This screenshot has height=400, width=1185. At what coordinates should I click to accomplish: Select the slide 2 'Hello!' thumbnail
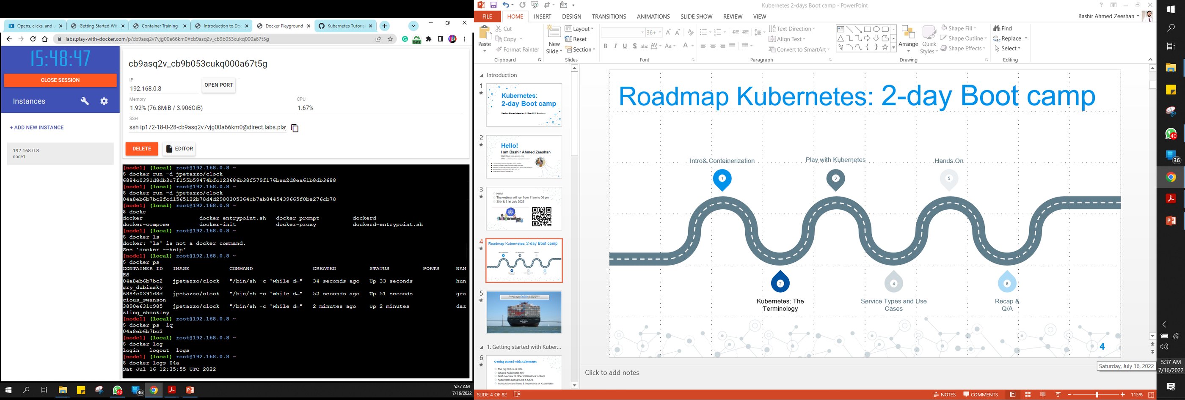pyautogui.click(x=524, y=157)
